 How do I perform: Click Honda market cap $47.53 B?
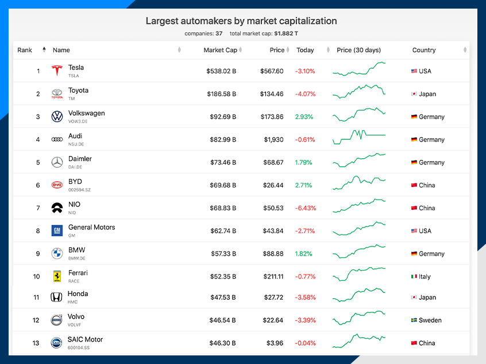[223, 298]
